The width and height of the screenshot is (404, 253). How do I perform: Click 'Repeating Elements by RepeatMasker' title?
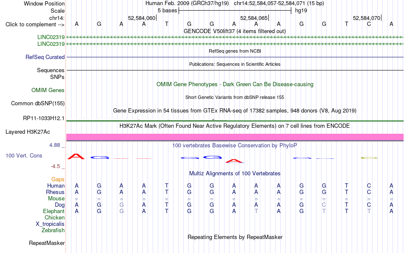click(x=235, y=237)
